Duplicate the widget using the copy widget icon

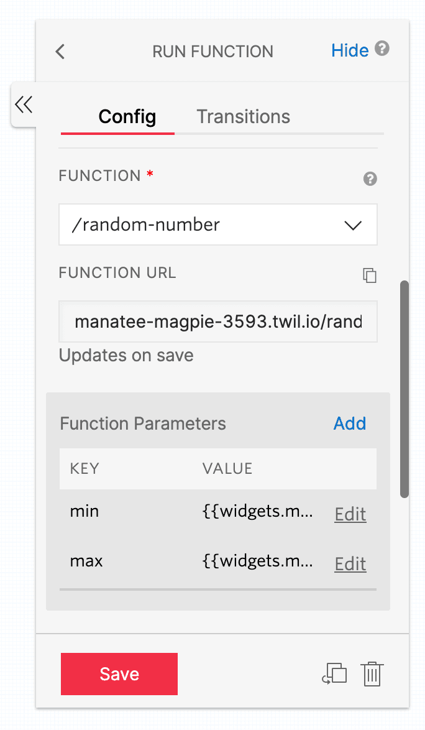334,673
